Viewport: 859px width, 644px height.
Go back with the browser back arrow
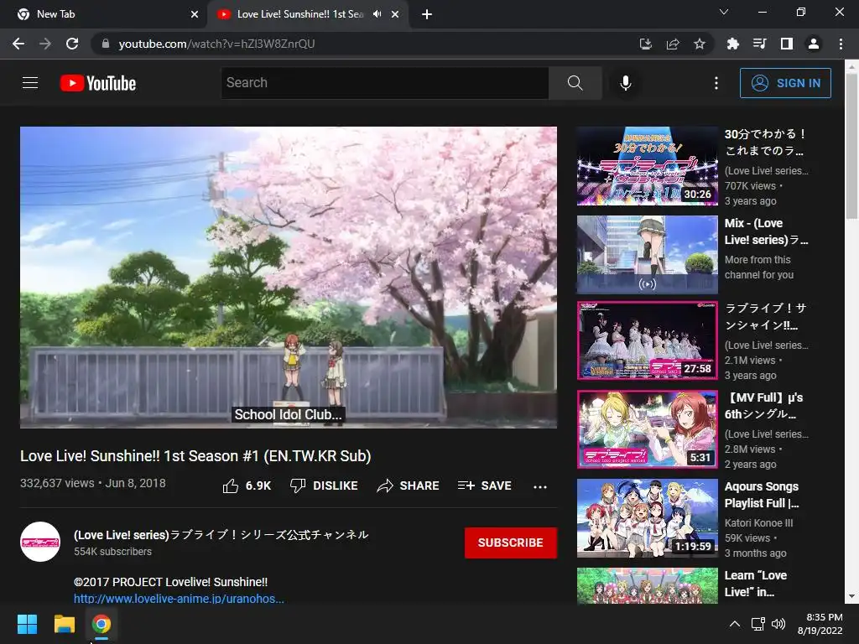pyautogui.click(x=18, y=44)
